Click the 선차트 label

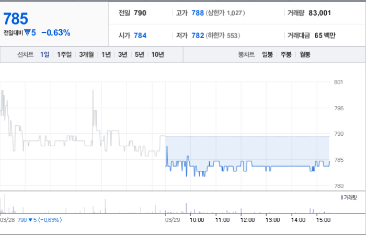(26, 54)
